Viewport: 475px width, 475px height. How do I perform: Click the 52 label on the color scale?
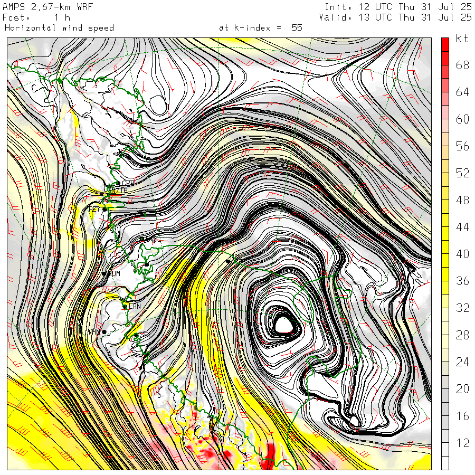pos(462,173)
